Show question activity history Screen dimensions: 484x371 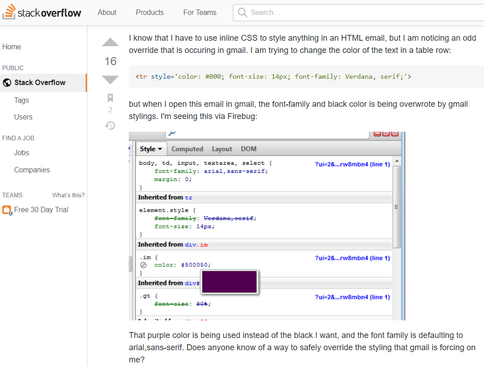110,125
